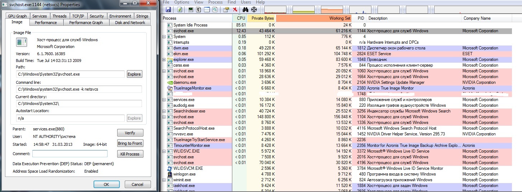Collapse the SearchIndexer.exe tree node
The width and height of the screenshot is (522, 192).
click(164, 111)
